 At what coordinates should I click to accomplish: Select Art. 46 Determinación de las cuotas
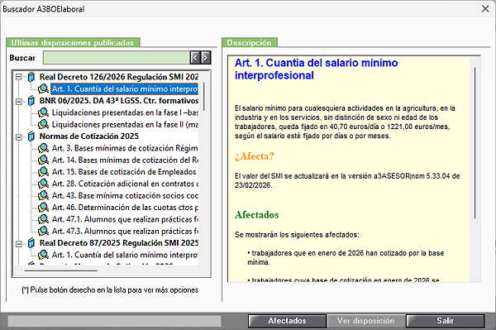(125, 208)
